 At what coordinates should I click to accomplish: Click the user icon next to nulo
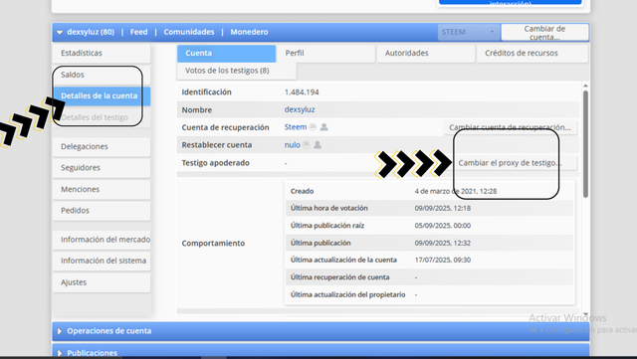pyautogui.click(x=318, y=144)
